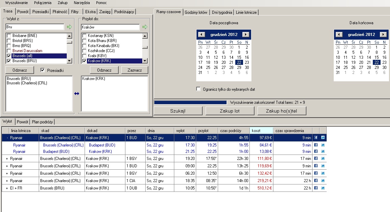Click green arrow next to Kraków field

point(145,27)
